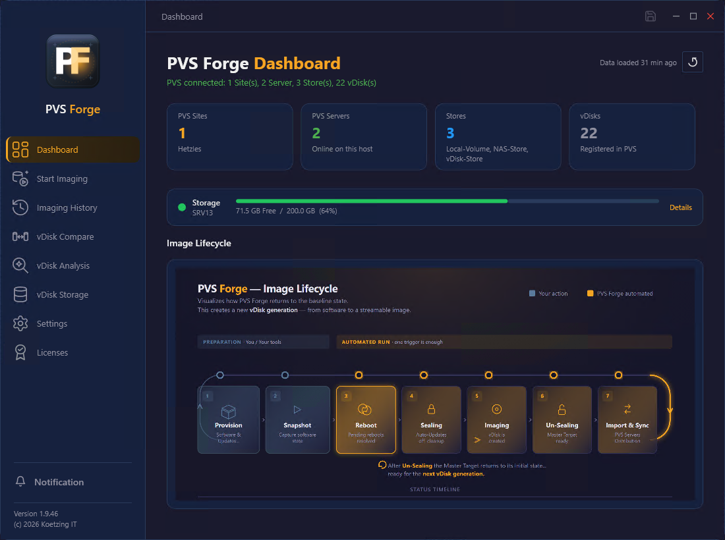Click the Imaging History clock icon
The height and width of the screenshot is (540, 725).
20,208
